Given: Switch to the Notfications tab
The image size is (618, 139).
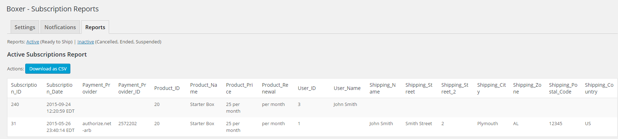Looking at the screenshot, I should pyautogui.click(x=60, y=27).
